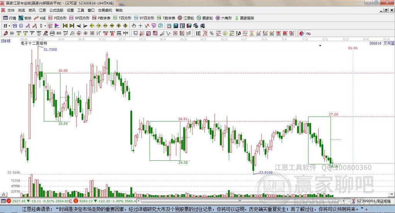This screenshot has height=213, width=395.
Task: Click the 23.5100 low price label
Action: click(x=266, y=172)
